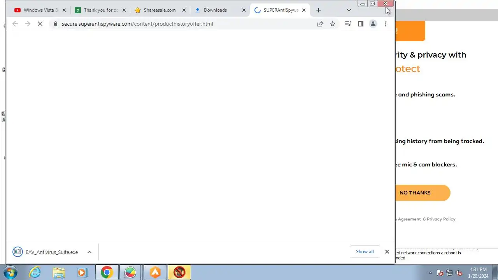498x280 pixels.
Task: Close the Windows Vista YouTube tab
Action: 64,10
